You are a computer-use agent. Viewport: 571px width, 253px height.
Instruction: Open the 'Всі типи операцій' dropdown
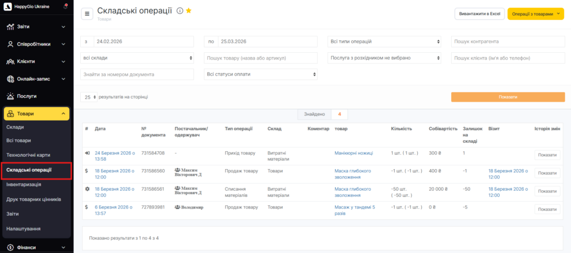pyautogui.click(x=385, y=42)
